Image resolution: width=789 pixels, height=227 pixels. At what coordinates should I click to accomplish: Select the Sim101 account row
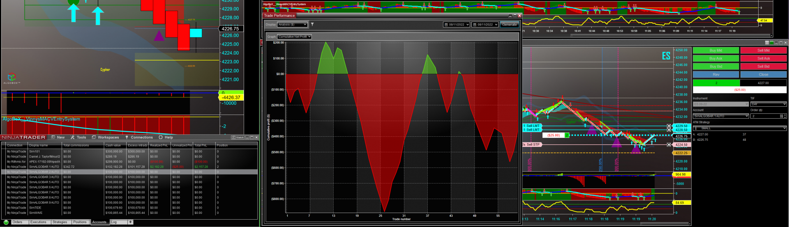coord(129,151)
